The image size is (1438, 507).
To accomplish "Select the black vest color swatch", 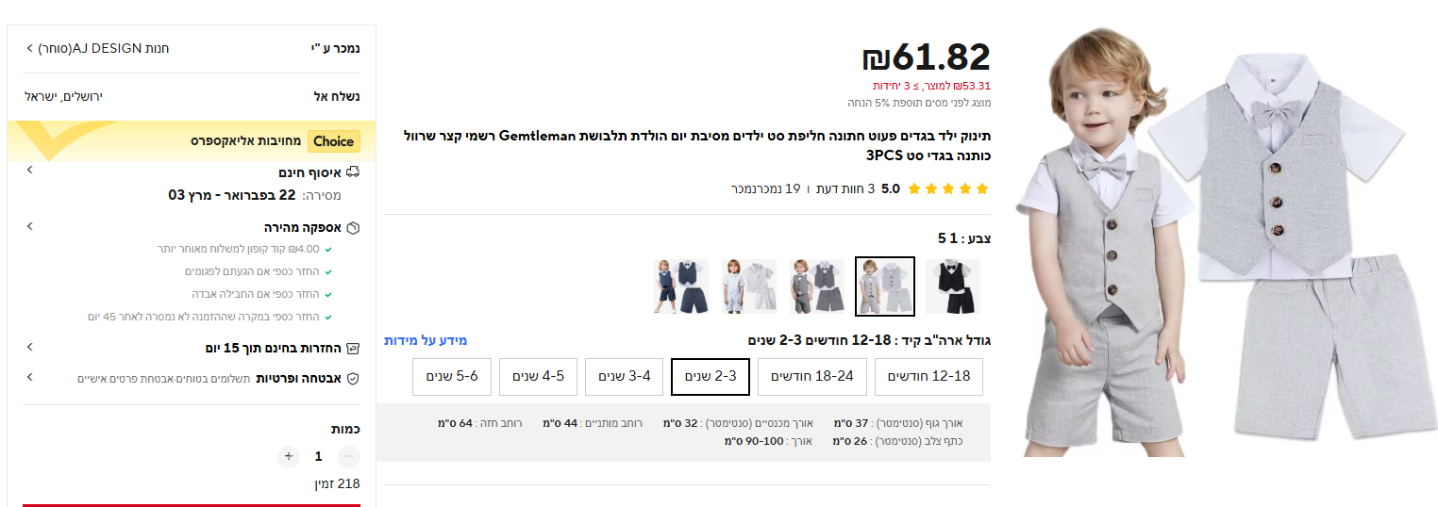I will coord(952,286).
